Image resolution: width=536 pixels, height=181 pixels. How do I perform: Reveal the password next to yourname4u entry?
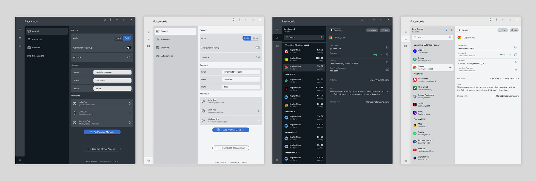click(381, 55)
